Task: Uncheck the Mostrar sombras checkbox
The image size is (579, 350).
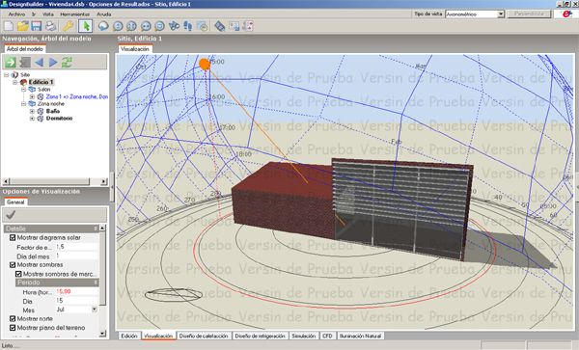Action: (x=13, y=265)
